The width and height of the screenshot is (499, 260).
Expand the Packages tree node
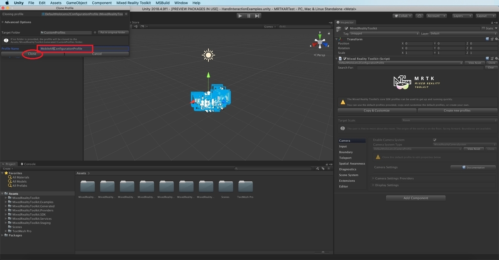[2, 235]
